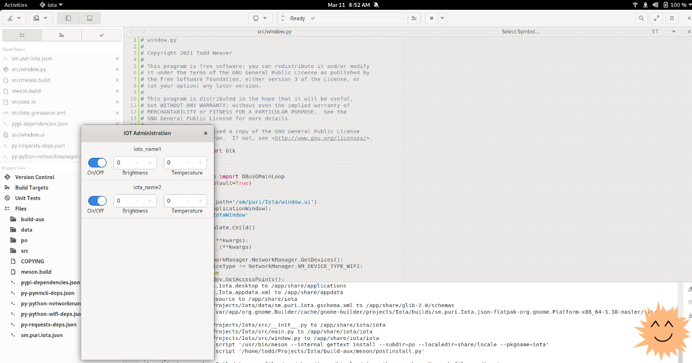692x363 pixels.
Task: Close the src/window.py open page
Action: [117, 69]
